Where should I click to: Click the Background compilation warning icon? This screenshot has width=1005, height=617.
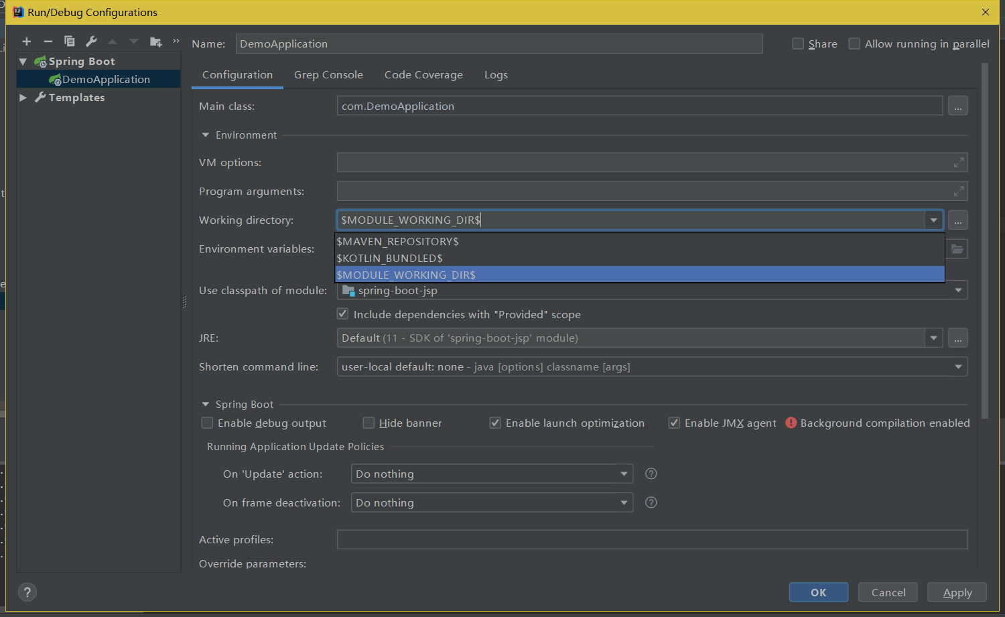(x=791, y=423)
